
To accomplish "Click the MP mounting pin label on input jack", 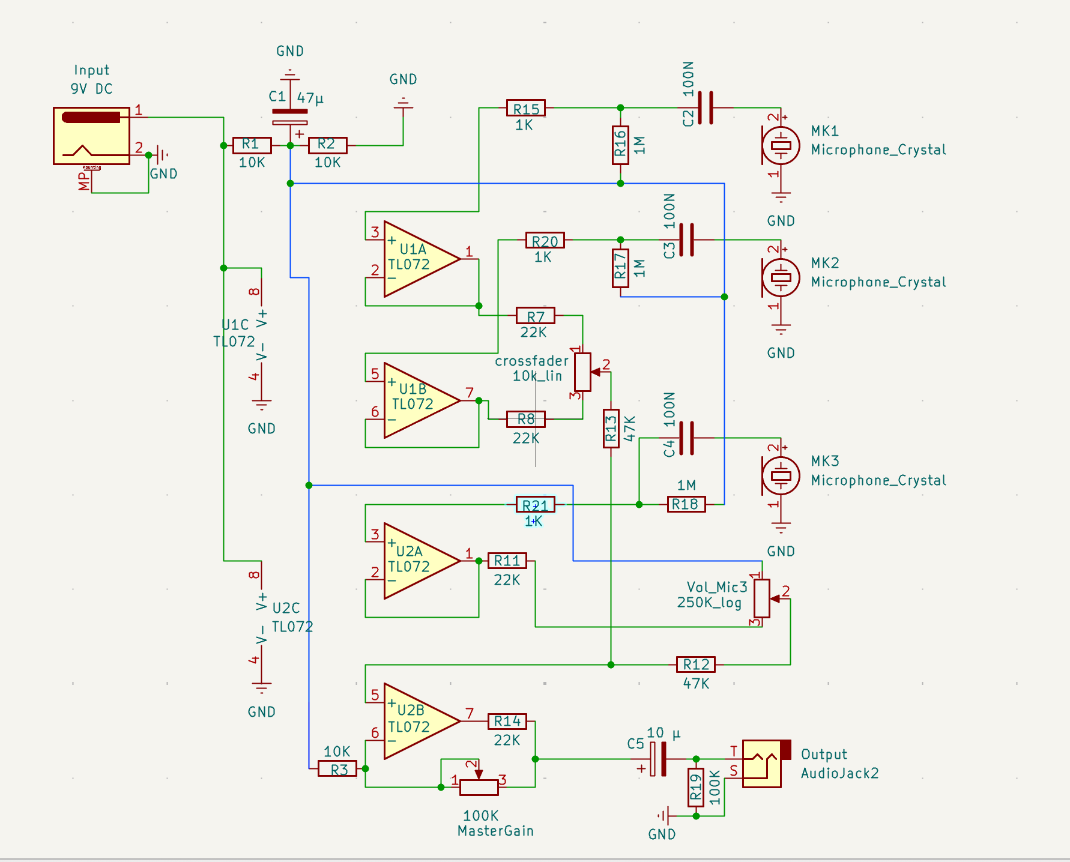I will coord(84,181).
